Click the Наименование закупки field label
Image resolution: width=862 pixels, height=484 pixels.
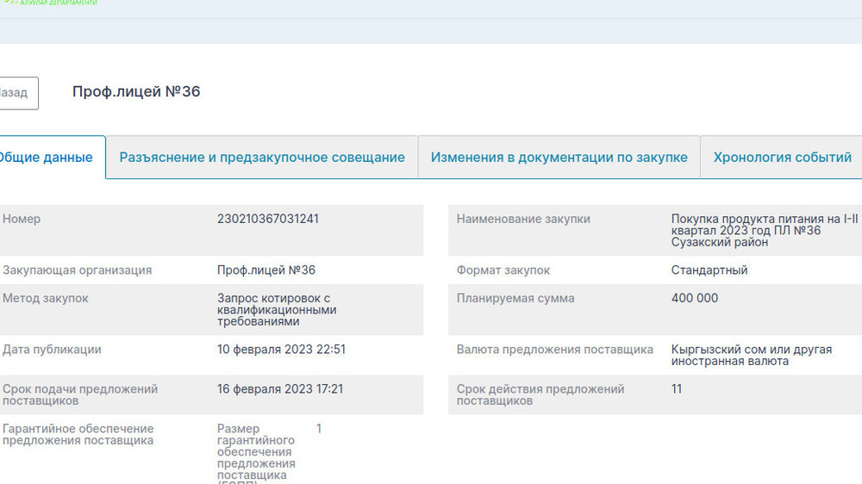tap(523, 219)
